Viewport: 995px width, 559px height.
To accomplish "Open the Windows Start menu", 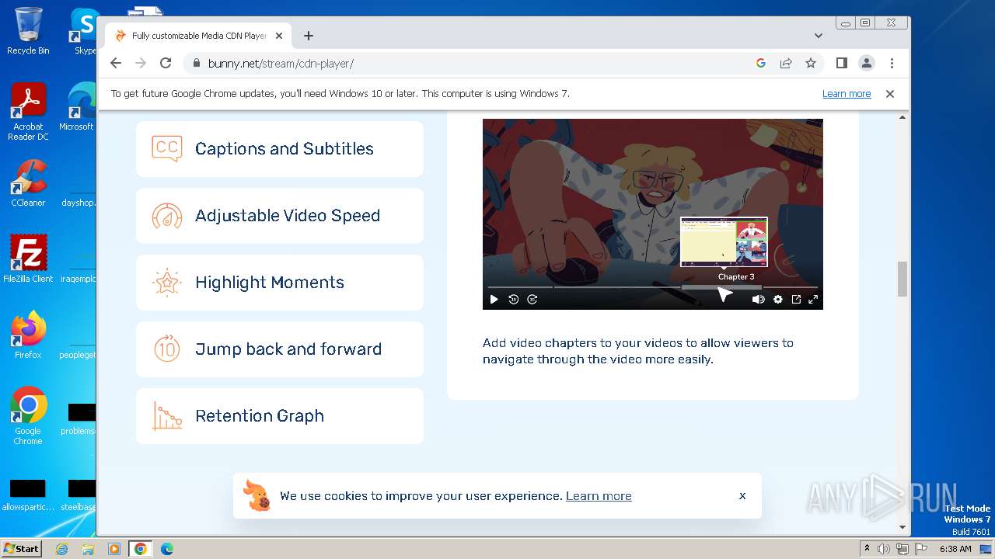I will click(22, 549).
